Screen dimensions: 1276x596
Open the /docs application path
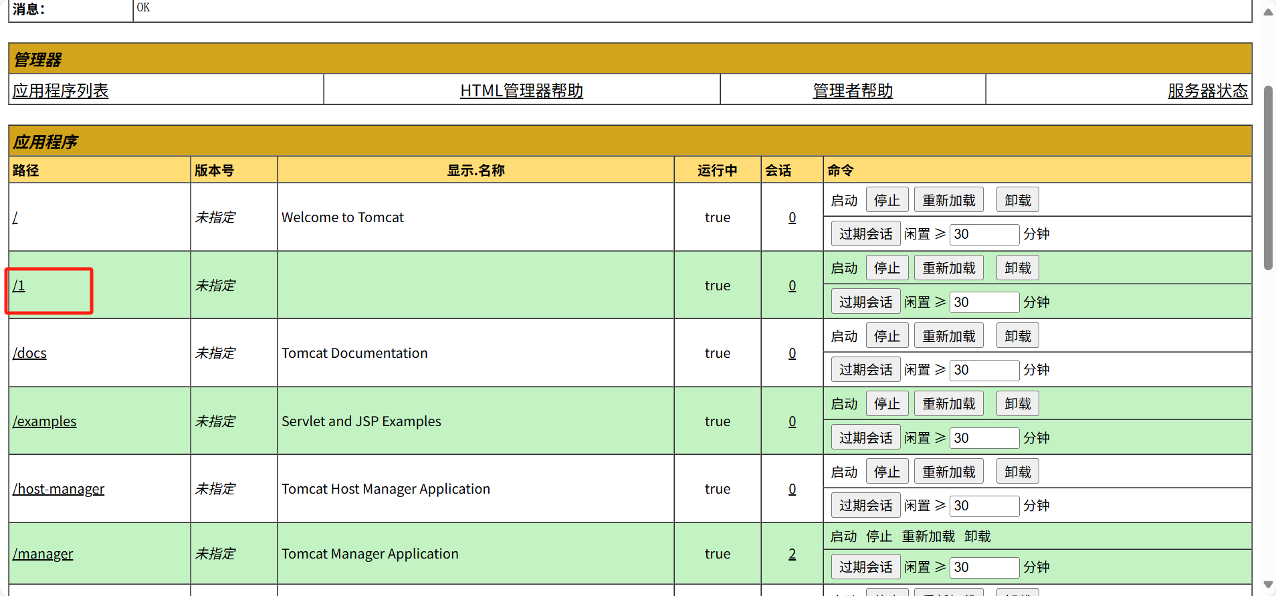(x=29, y=353)
